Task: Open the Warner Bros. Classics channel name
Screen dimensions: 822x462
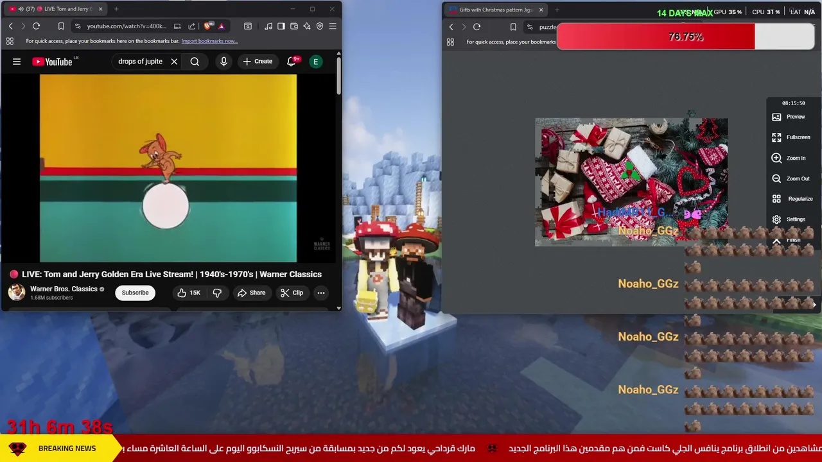Action: [64, 289]
